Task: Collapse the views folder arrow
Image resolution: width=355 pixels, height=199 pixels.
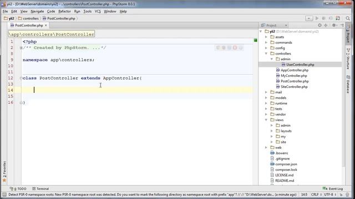Action: pos(266,120)
